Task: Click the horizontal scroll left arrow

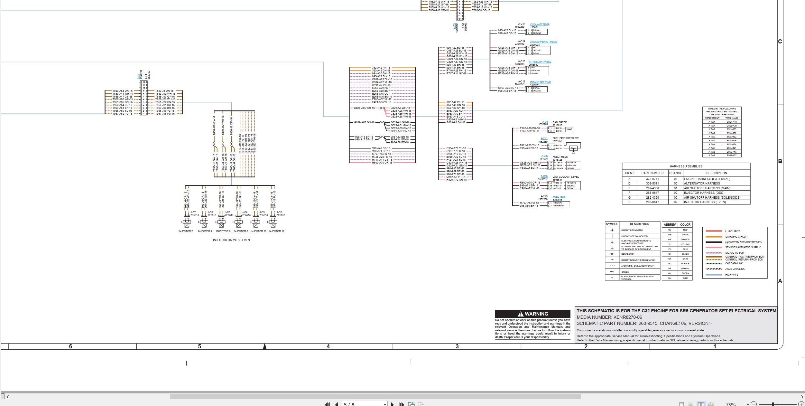Action: [x=7, y=397]
